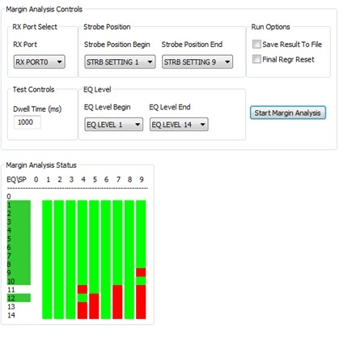
Task: Click the Dwell Time input field
Action: click(x=28, y=122)
